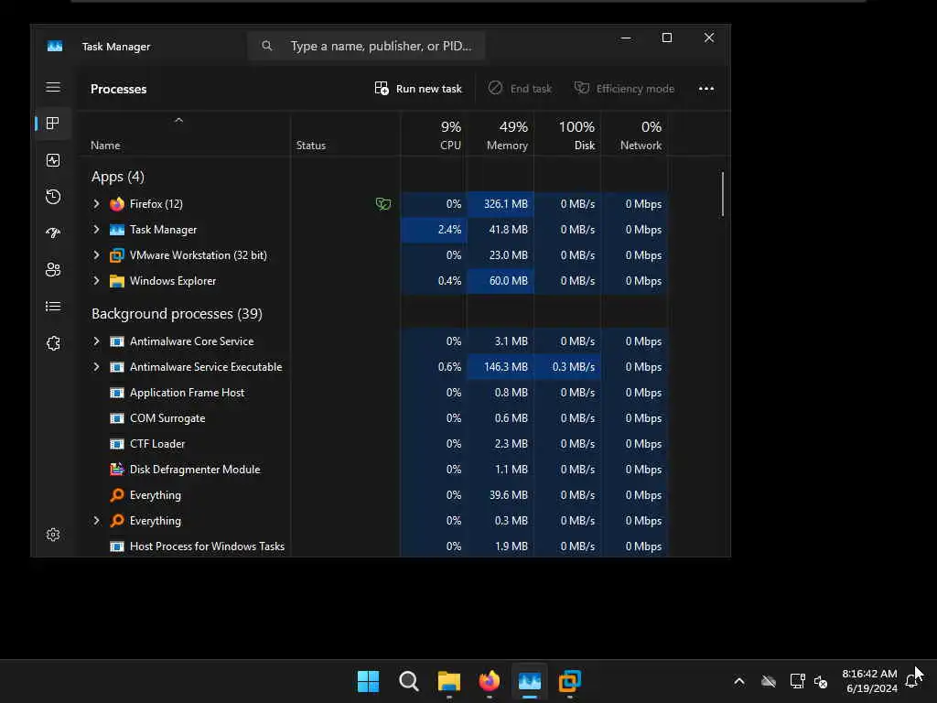Open the network status tray icon
This screenshot has width=937, height=703.
pyautogui.click(x=798, y=681)
